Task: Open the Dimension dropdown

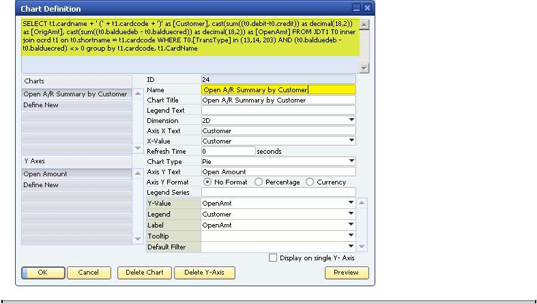Action: coord(351,120)
